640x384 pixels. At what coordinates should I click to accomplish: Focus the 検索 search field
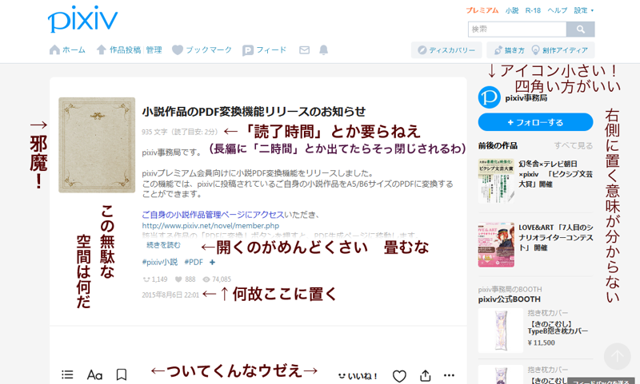tap(517, 30)
